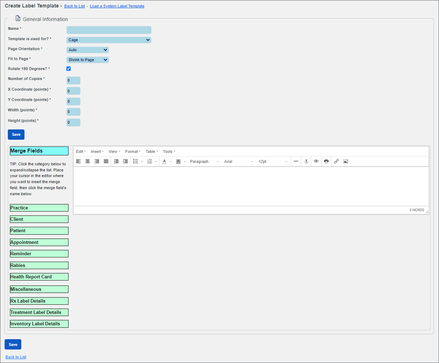439x363 pixels.
Task: Insert a bullet list
Action: point(136,161)
